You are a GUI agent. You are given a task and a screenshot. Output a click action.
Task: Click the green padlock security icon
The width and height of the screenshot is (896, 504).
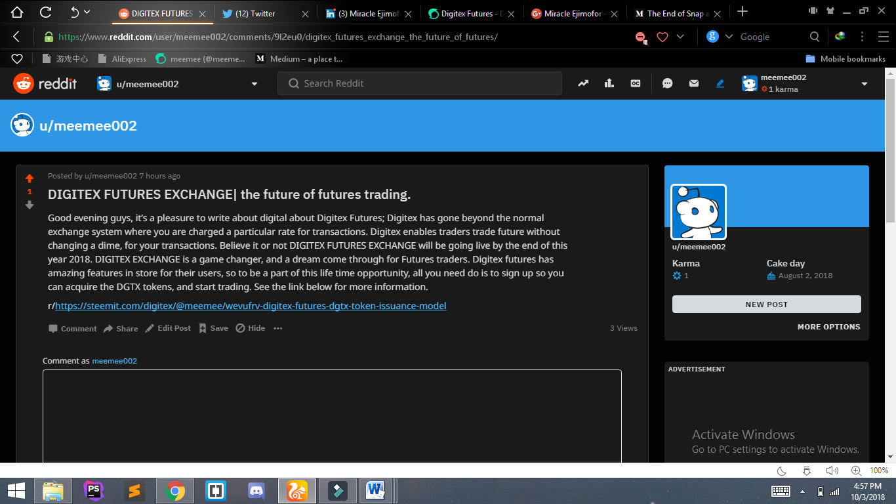point(49,37)
